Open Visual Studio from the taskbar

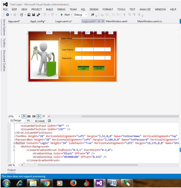tap(99, 183)
